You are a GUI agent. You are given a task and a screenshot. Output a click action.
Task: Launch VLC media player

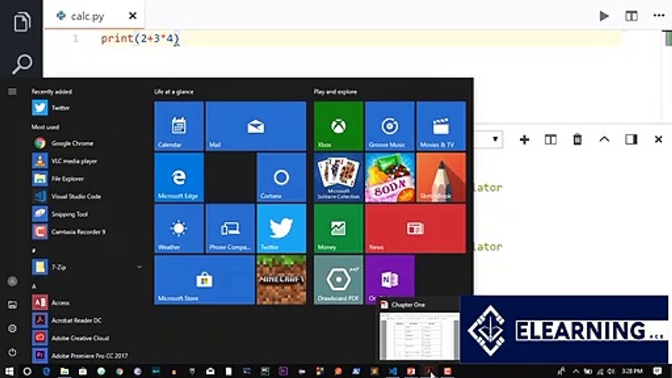(84, 161)
